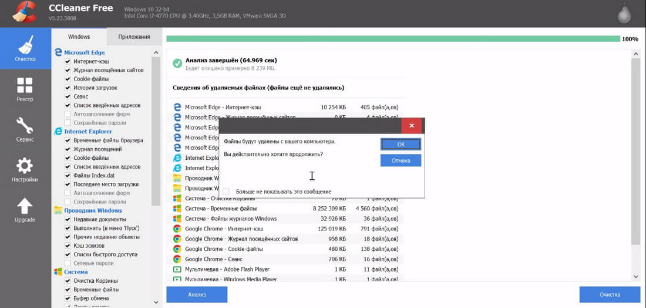
Task: Click Chrome icon beside Интернет-кэш result
Action: (177, 229)
